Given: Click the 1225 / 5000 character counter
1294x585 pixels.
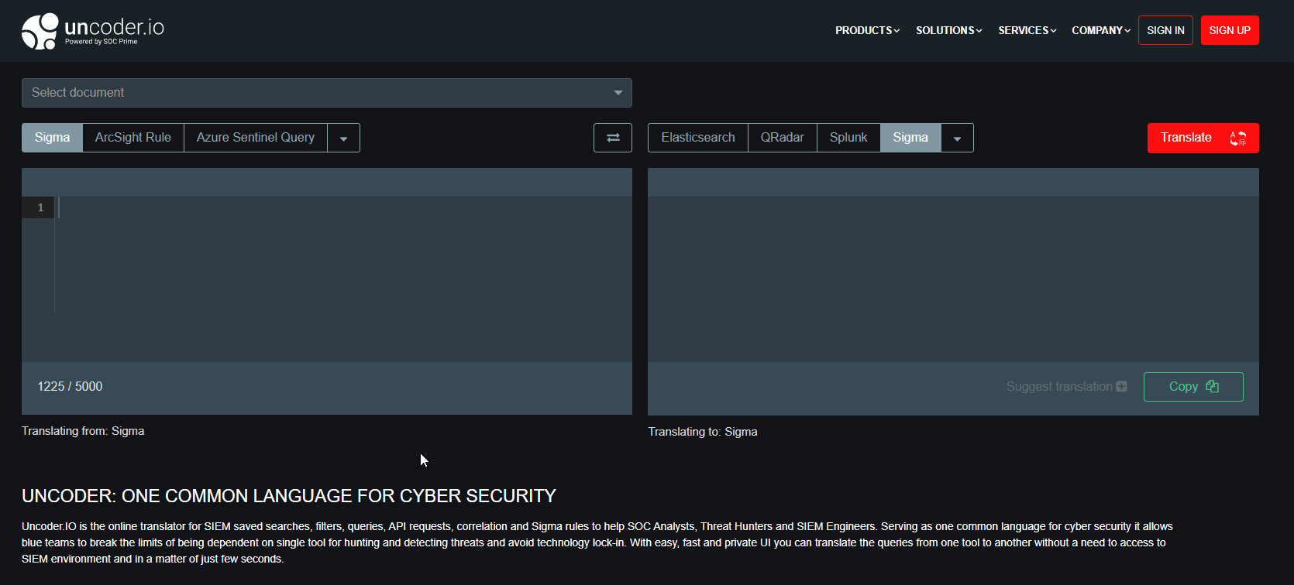Looking at the screenshot, I should 70,386.
